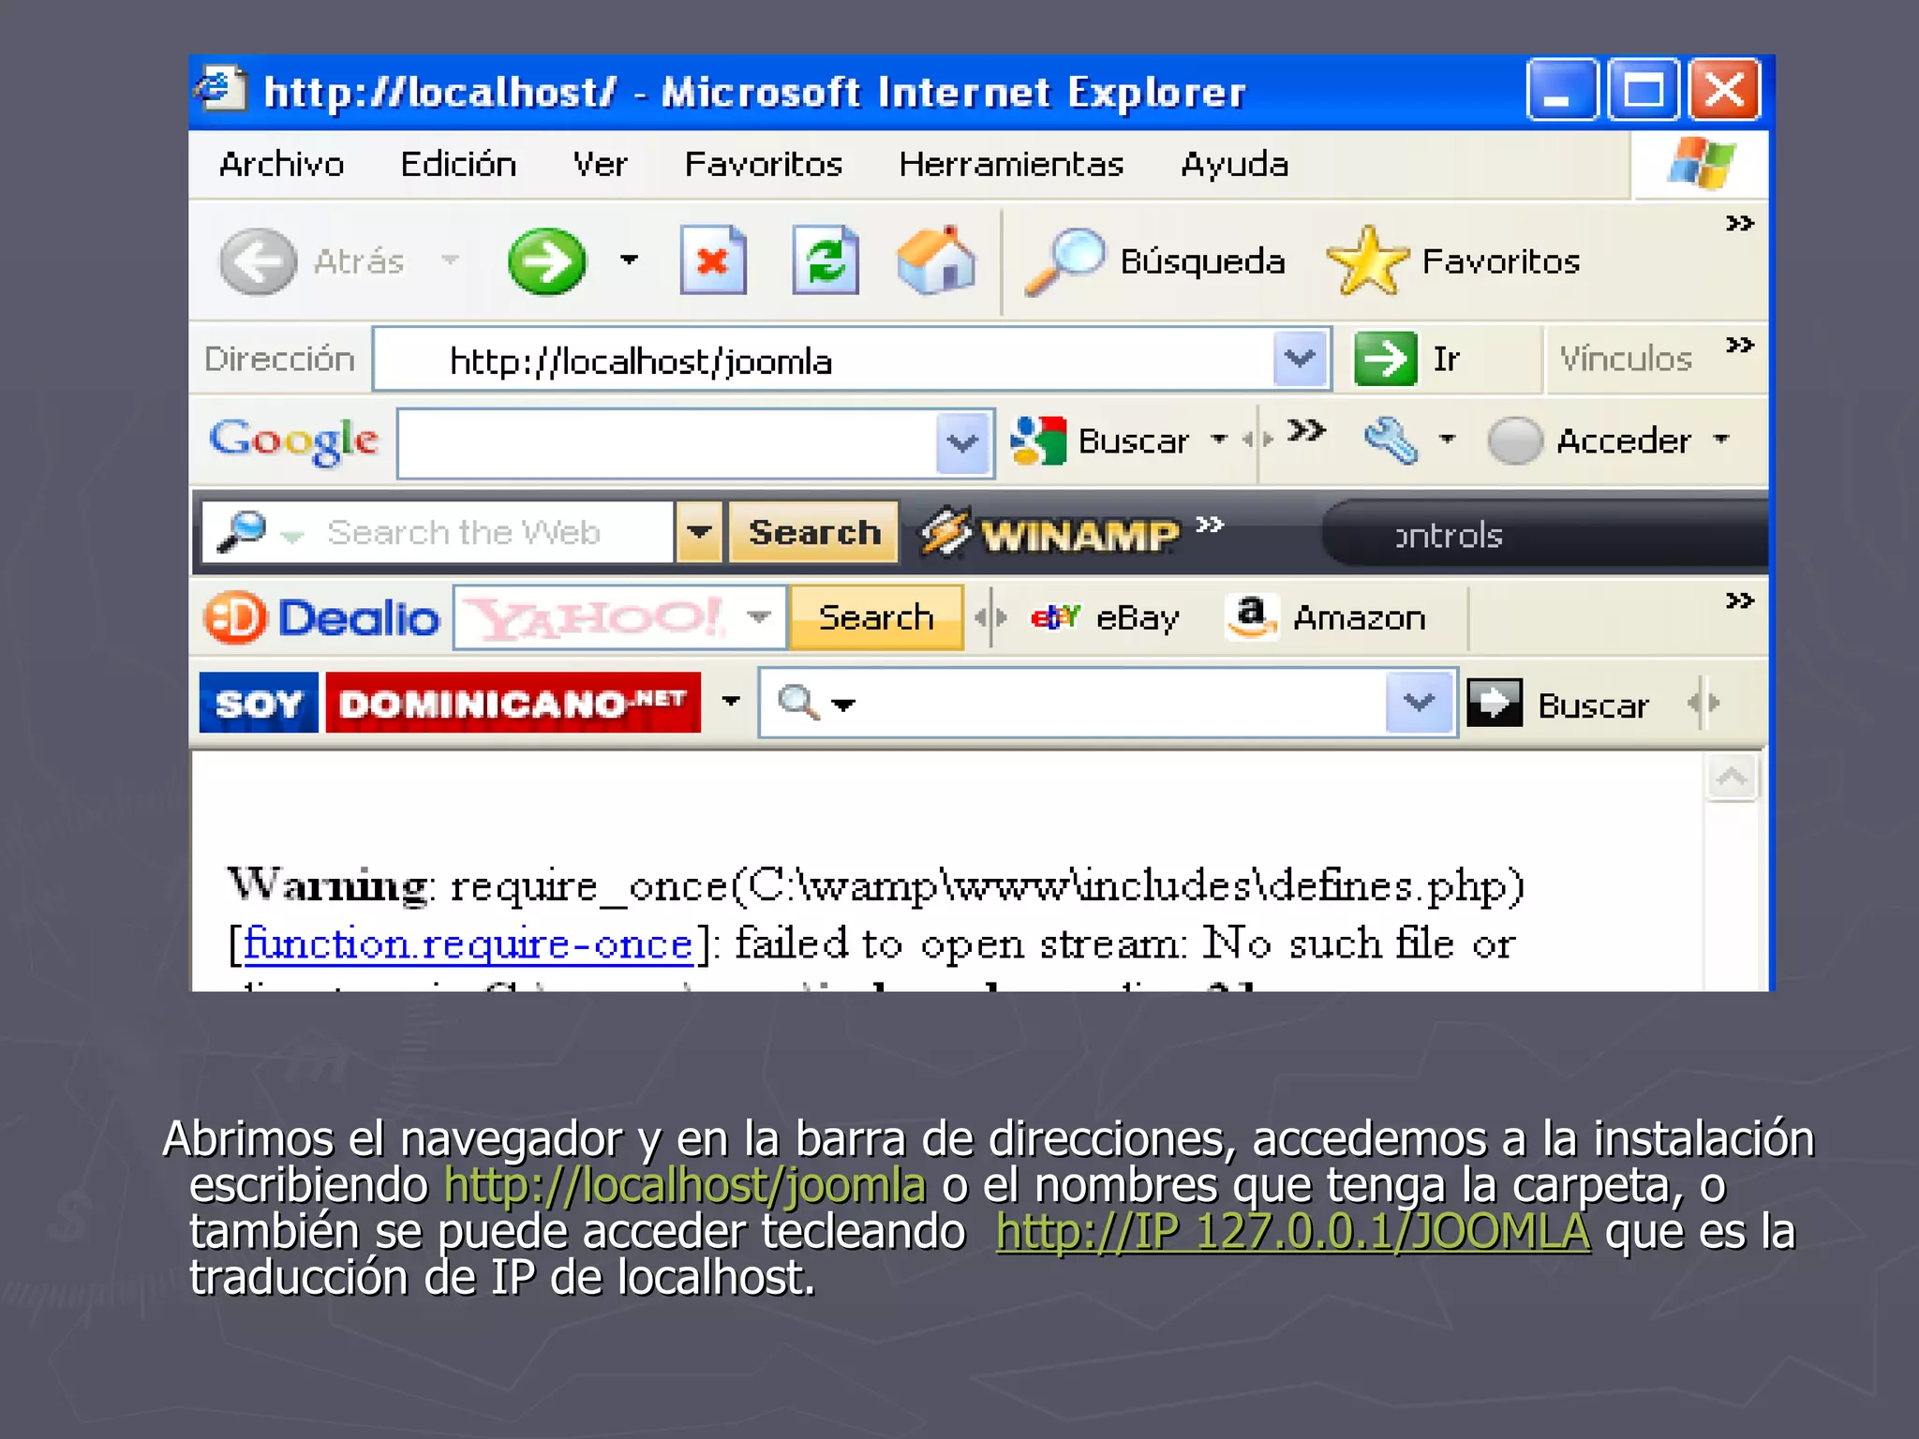Go to the home page icon
The width and height of the screenshot is (1919, 1439).
pos(935,260)
